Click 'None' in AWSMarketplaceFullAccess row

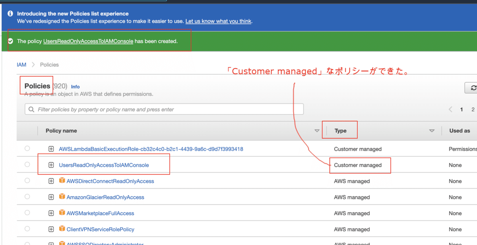click(x=455, y=213)
